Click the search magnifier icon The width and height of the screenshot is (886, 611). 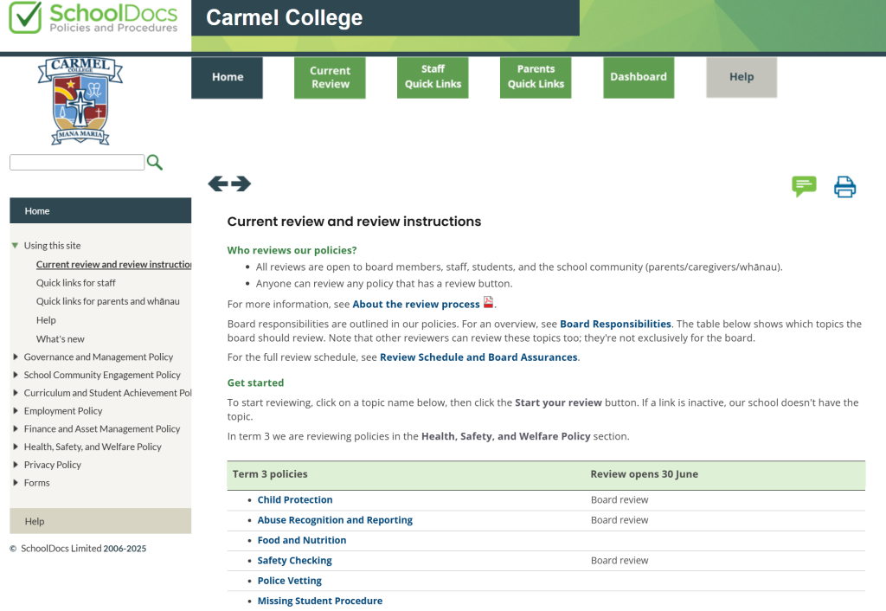pyautogui.click(x=155, y=163)
